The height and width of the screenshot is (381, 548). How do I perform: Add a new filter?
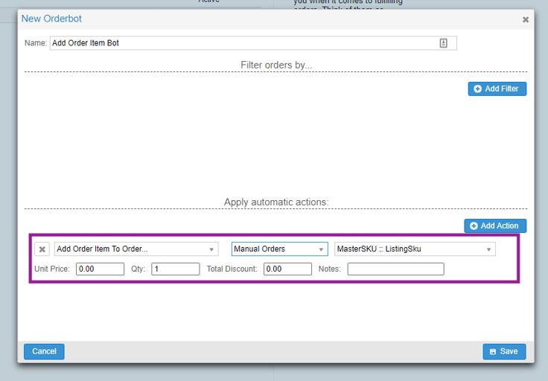click(497, 89)
